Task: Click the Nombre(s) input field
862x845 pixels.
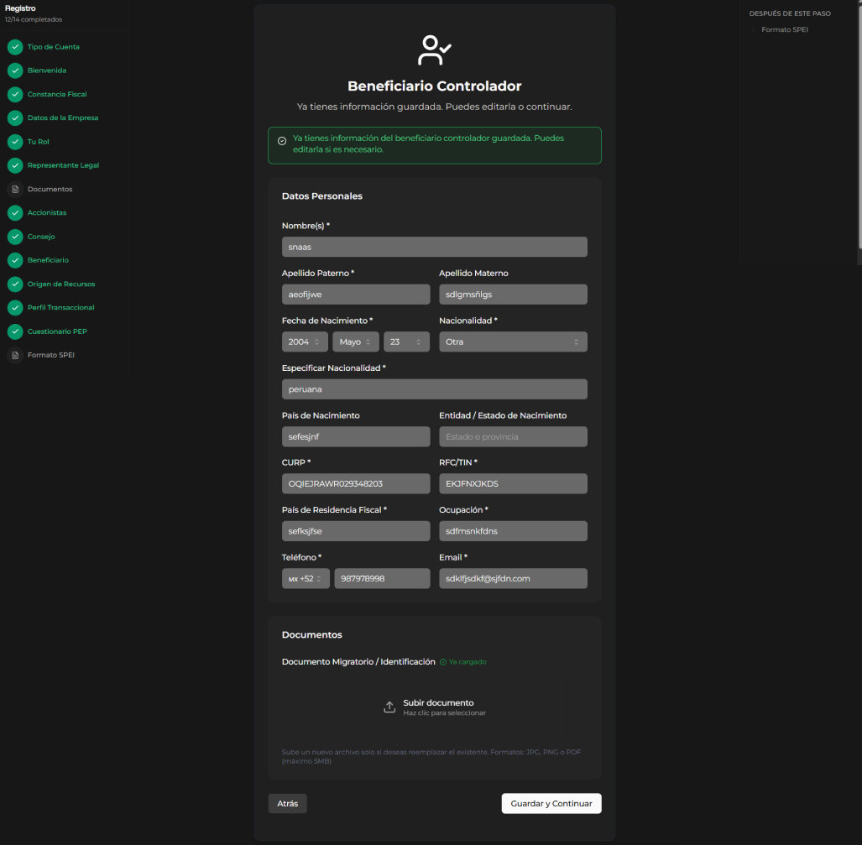Action: pyautogui.click(x=434, y=247)
